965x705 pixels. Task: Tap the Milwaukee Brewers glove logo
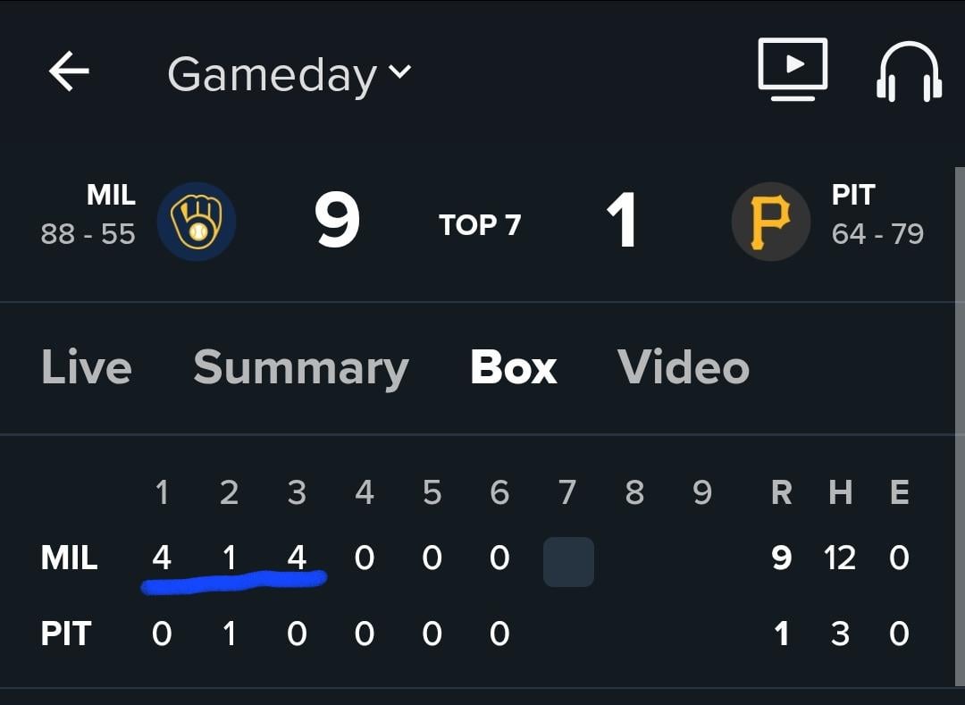point(197,222)
